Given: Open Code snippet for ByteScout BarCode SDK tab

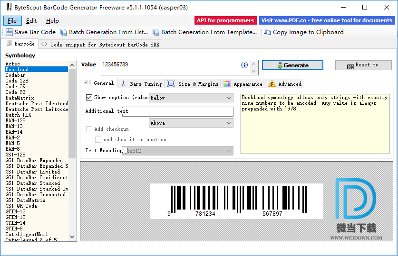Looking at the screenshot, I should pos(100,45).
